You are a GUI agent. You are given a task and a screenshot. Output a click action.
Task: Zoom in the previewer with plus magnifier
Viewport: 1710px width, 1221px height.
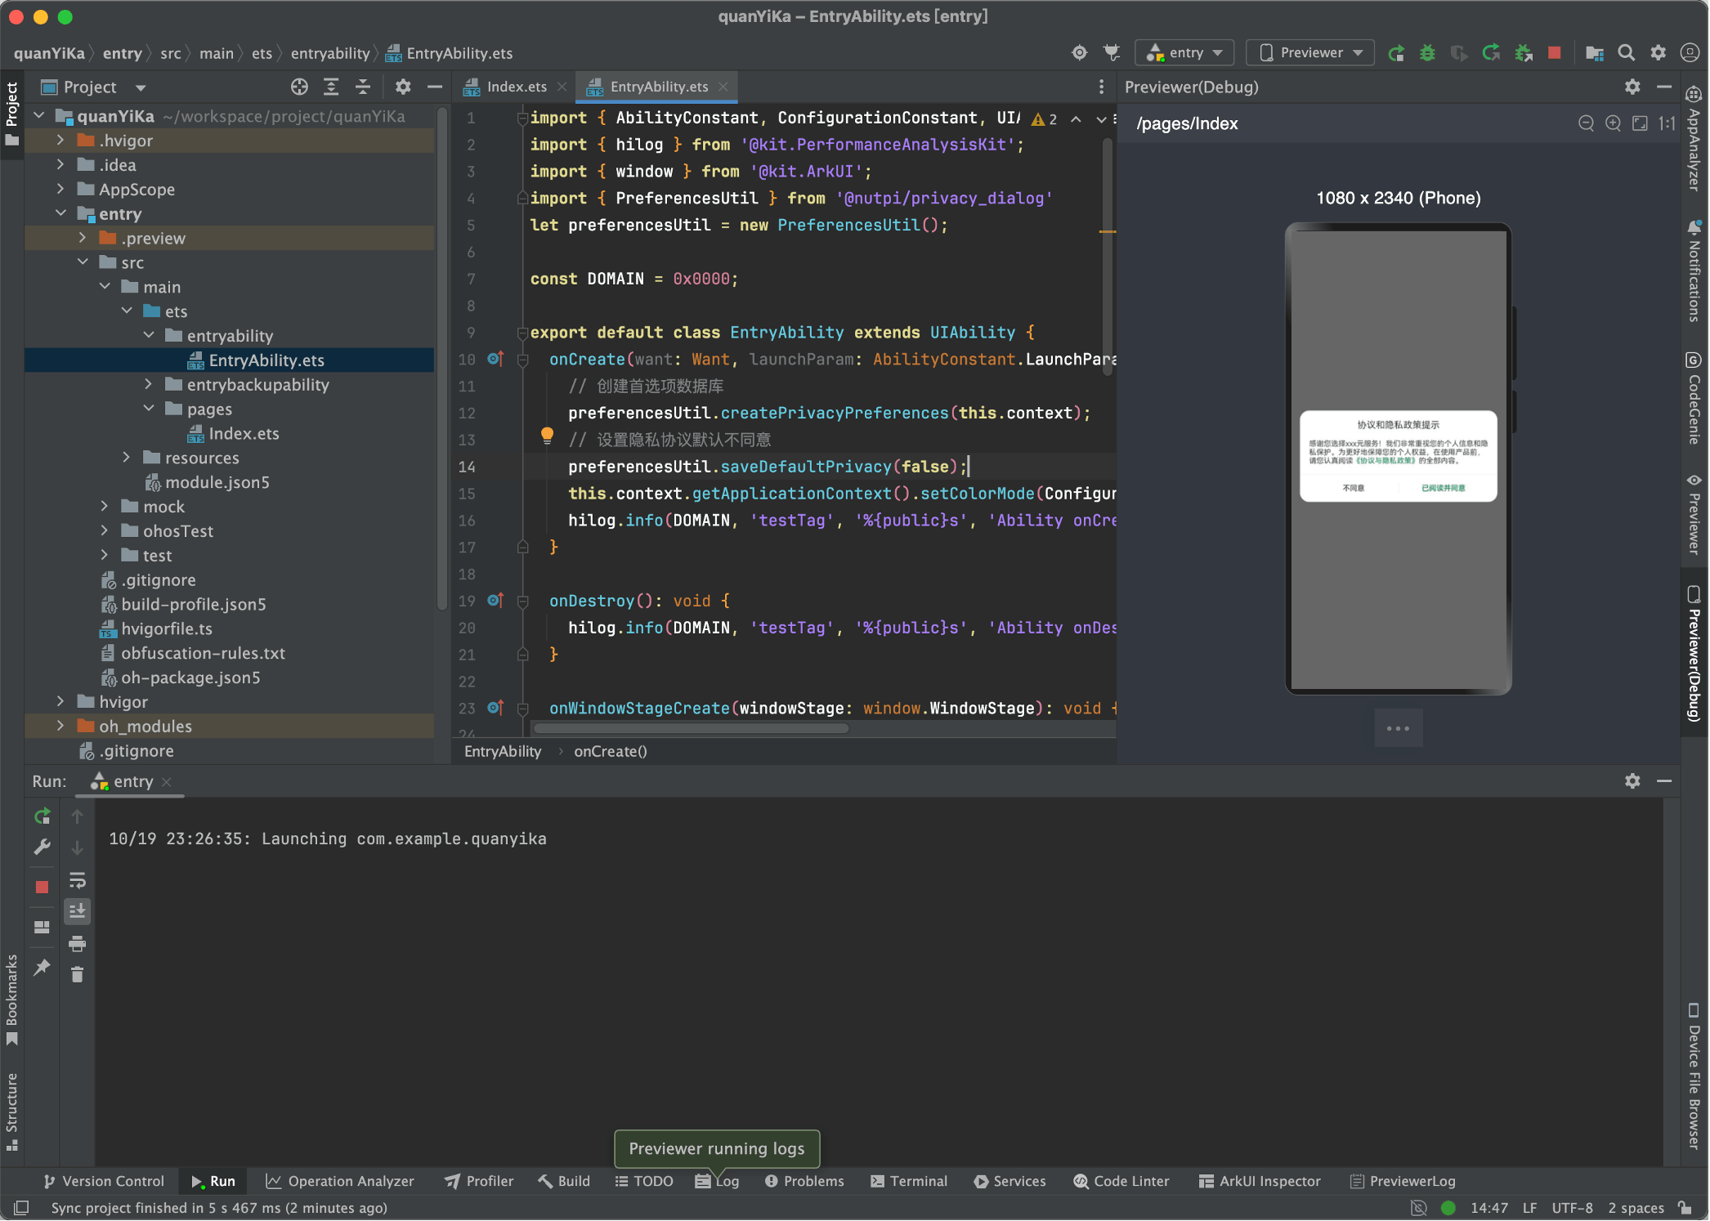coord(1613,123)
